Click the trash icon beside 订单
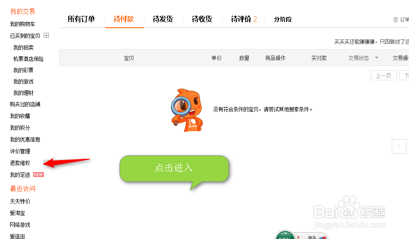 pyautogui.click(x=396, y=19)
